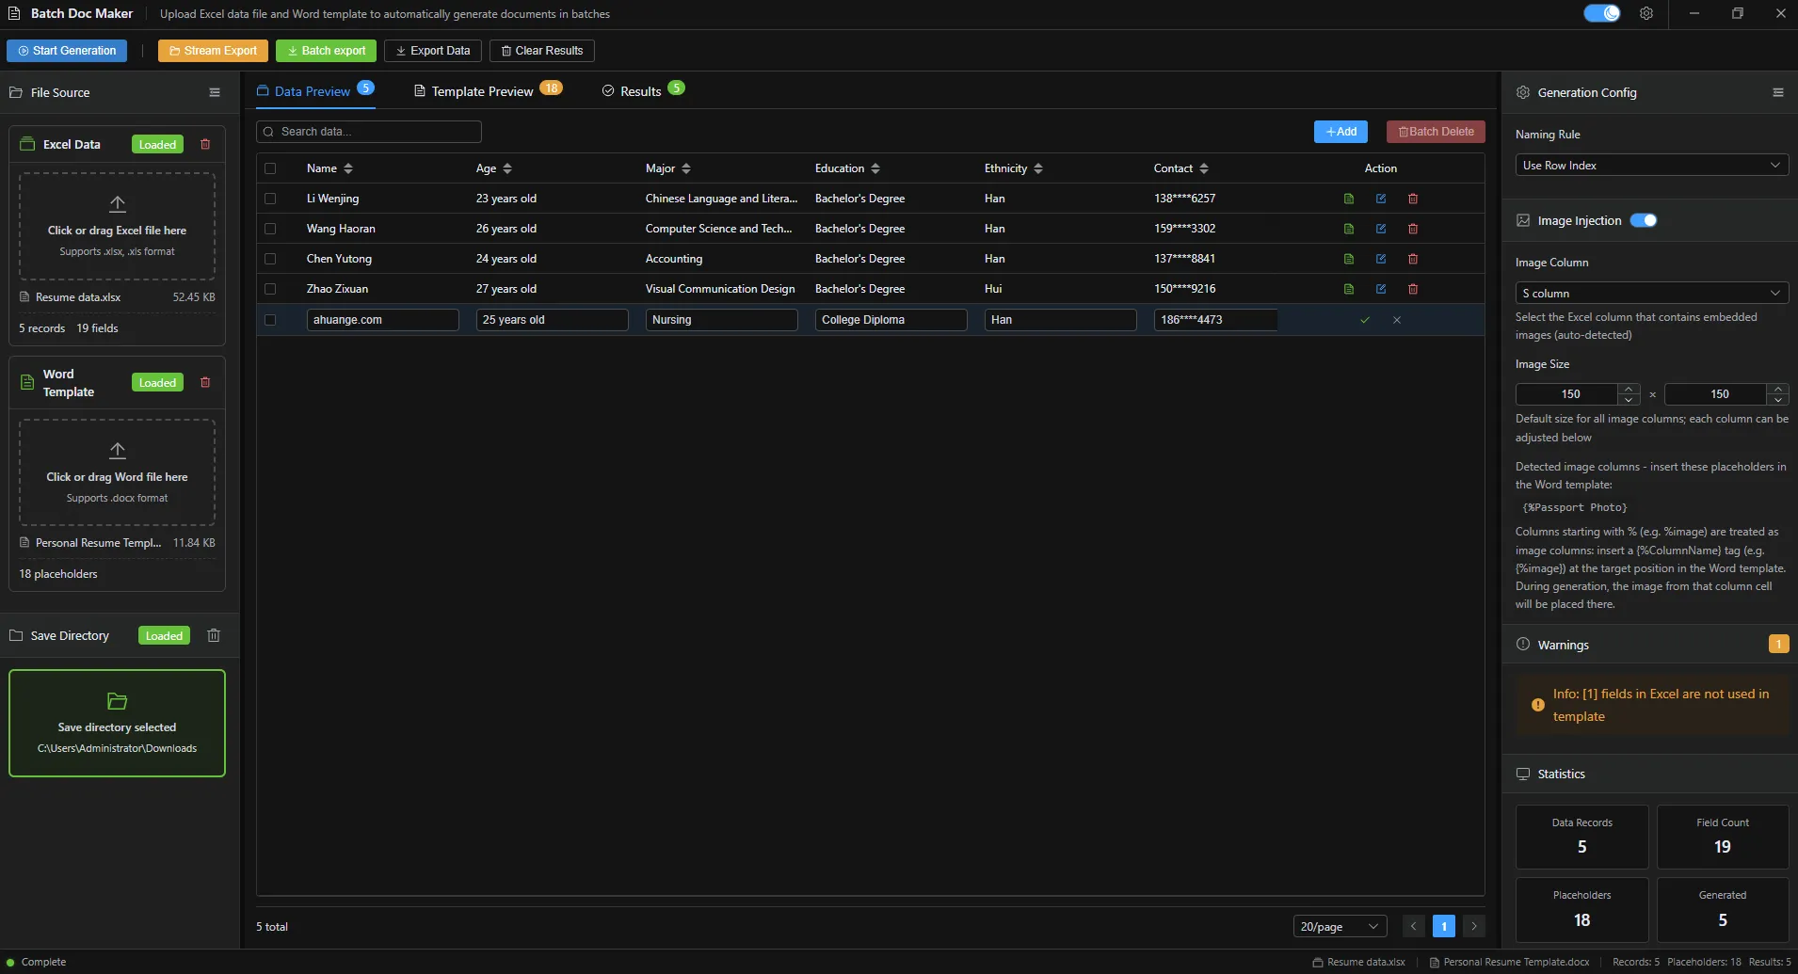
Task: Confirm the edited row with checkmark
Action: pos(1365,320)
